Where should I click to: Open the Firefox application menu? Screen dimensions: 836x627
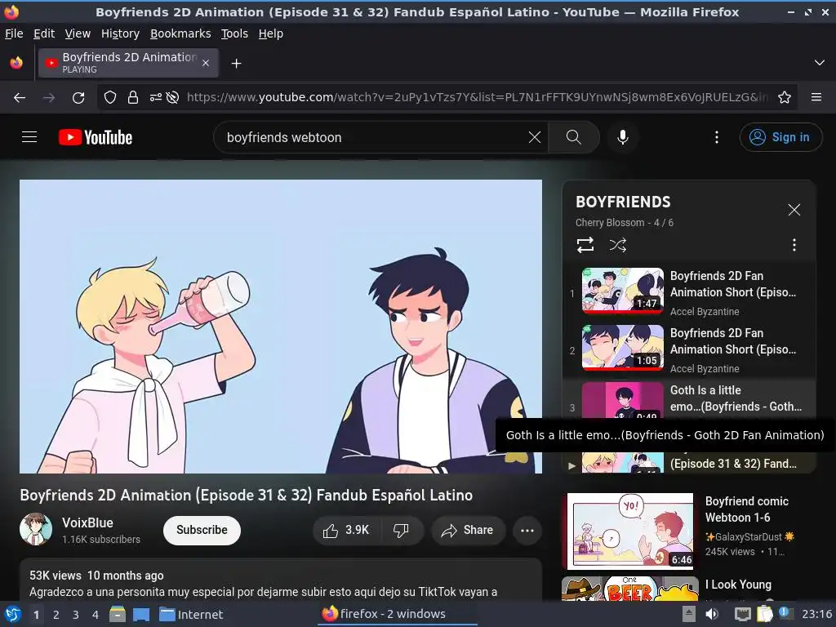816,98
